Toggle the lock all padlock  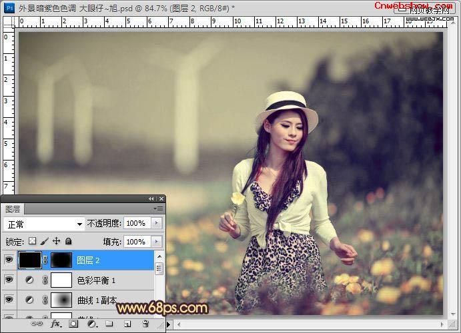point(68,241)
